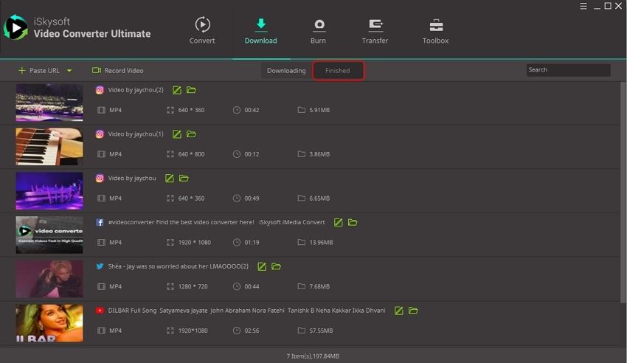Open folder for the #videoconverter Facebook video
Image resolution: width=627 pixels, height=363 pixels.
point(353,222)
